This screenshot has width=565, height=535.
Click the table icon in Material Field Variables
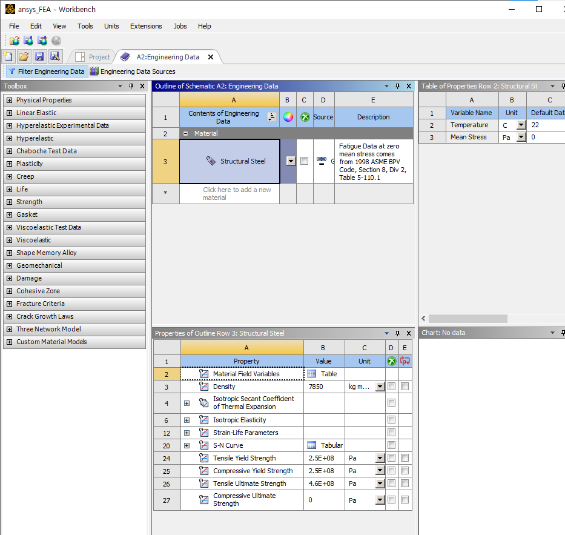pyautogui.click(x=312, y=374)
